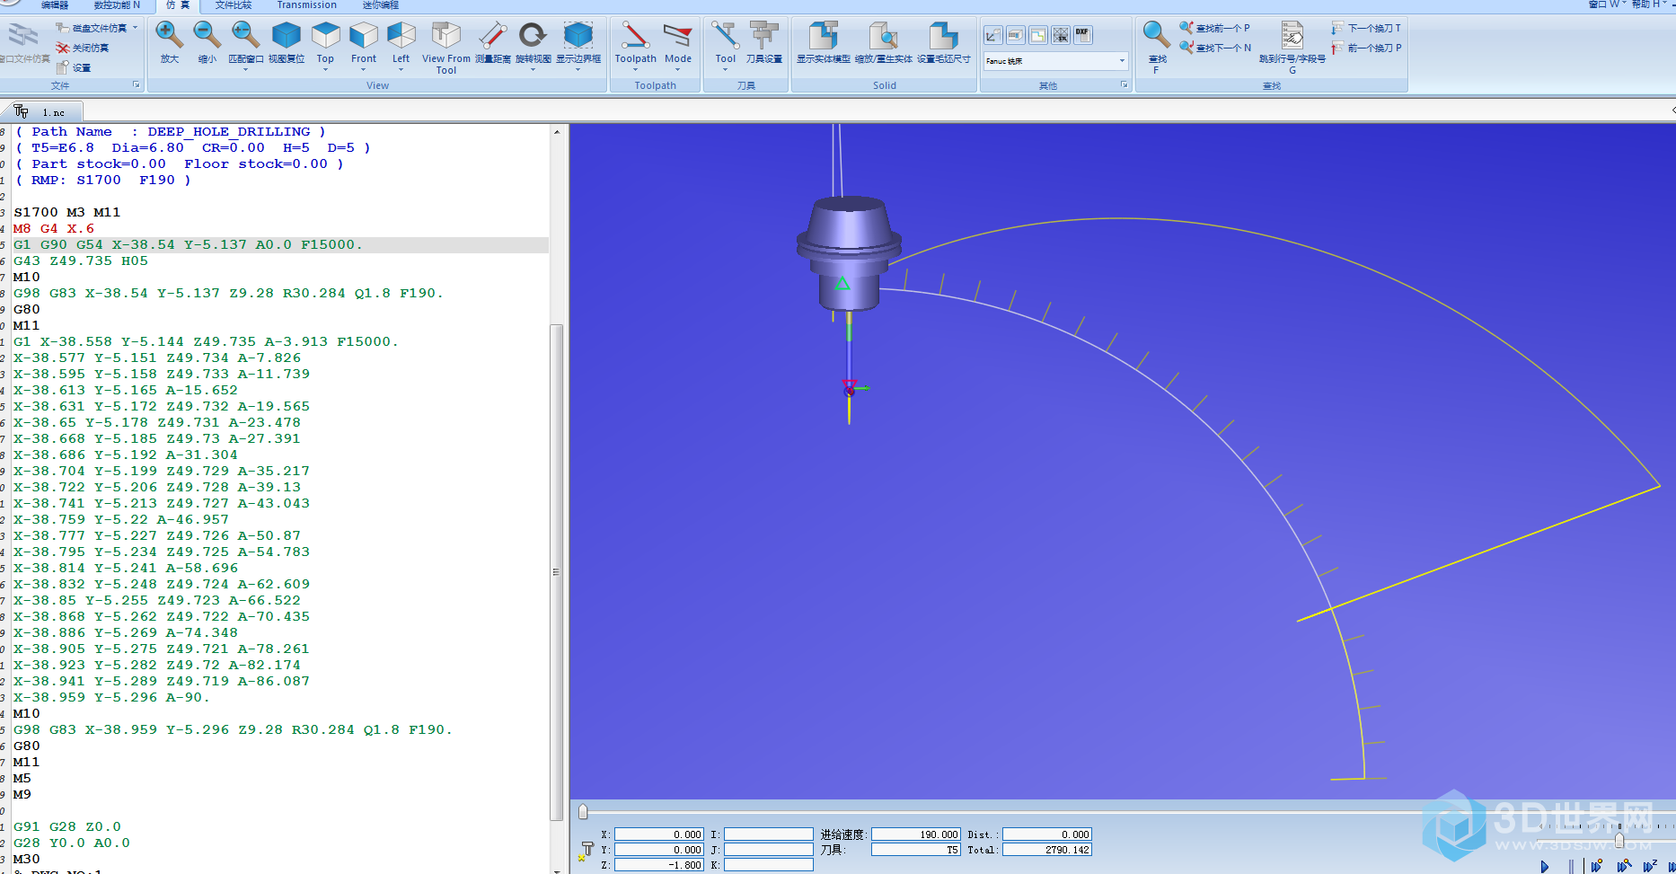Click the DXF export icon
Screen dimensions: 1676x874
[1082, 35]
